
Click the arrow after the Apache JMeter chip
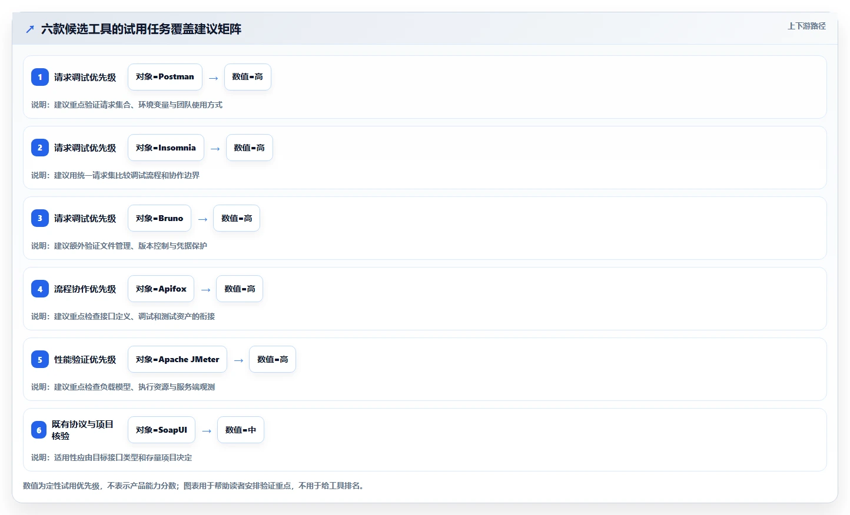238,360
